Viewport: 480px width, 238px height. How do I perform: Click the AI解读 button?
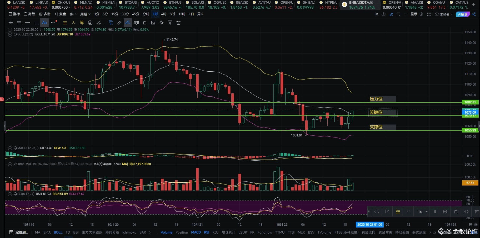coord(462,14)
